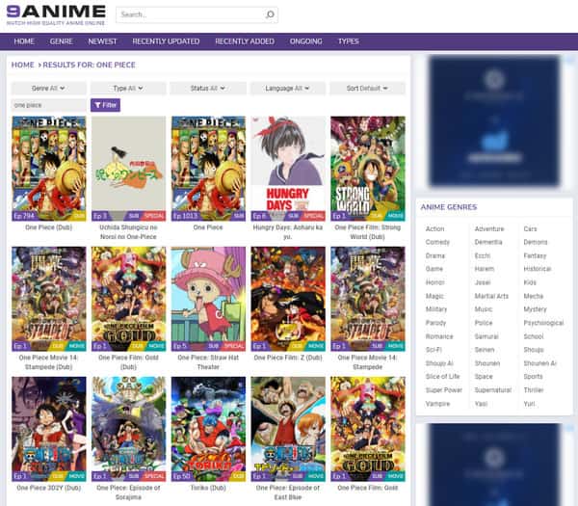
Task: Select the Romance genre
Action: (x=439, y=336)
